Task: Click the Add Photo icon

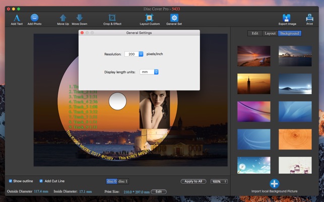Action: click(x=34, y=18)
